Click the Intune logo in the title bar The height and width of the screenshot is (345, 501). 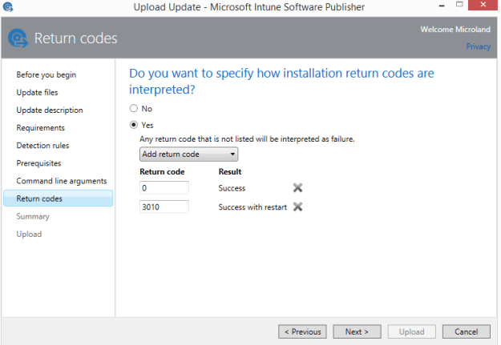[8, 6]
